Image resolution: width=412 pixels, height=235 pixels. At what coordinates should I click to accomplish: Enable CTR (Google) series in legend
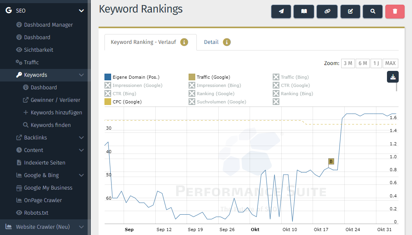click(x=276, y=85)
